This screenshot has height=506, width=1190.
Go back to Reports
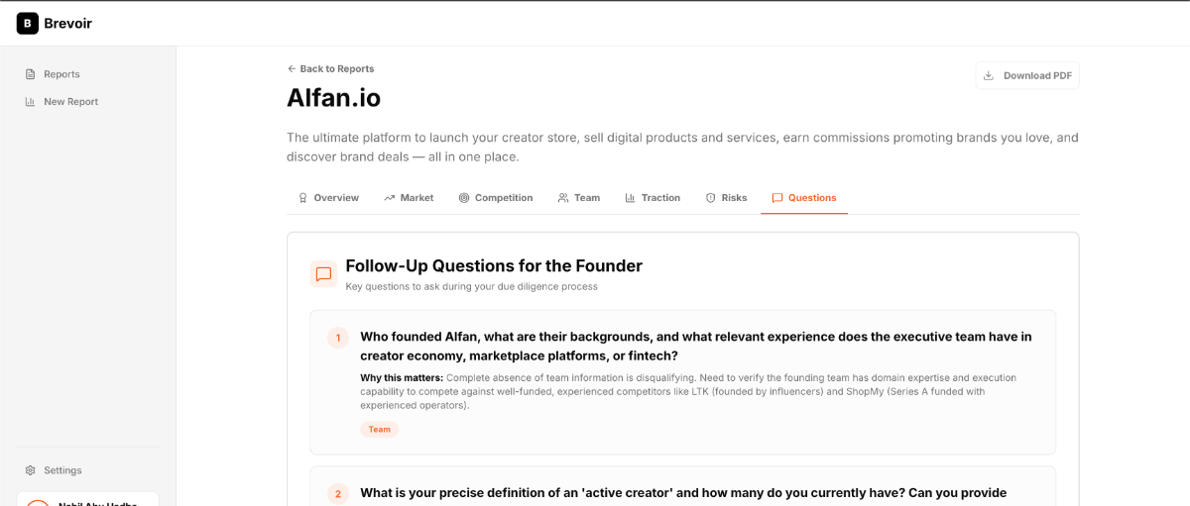(330, 69)
